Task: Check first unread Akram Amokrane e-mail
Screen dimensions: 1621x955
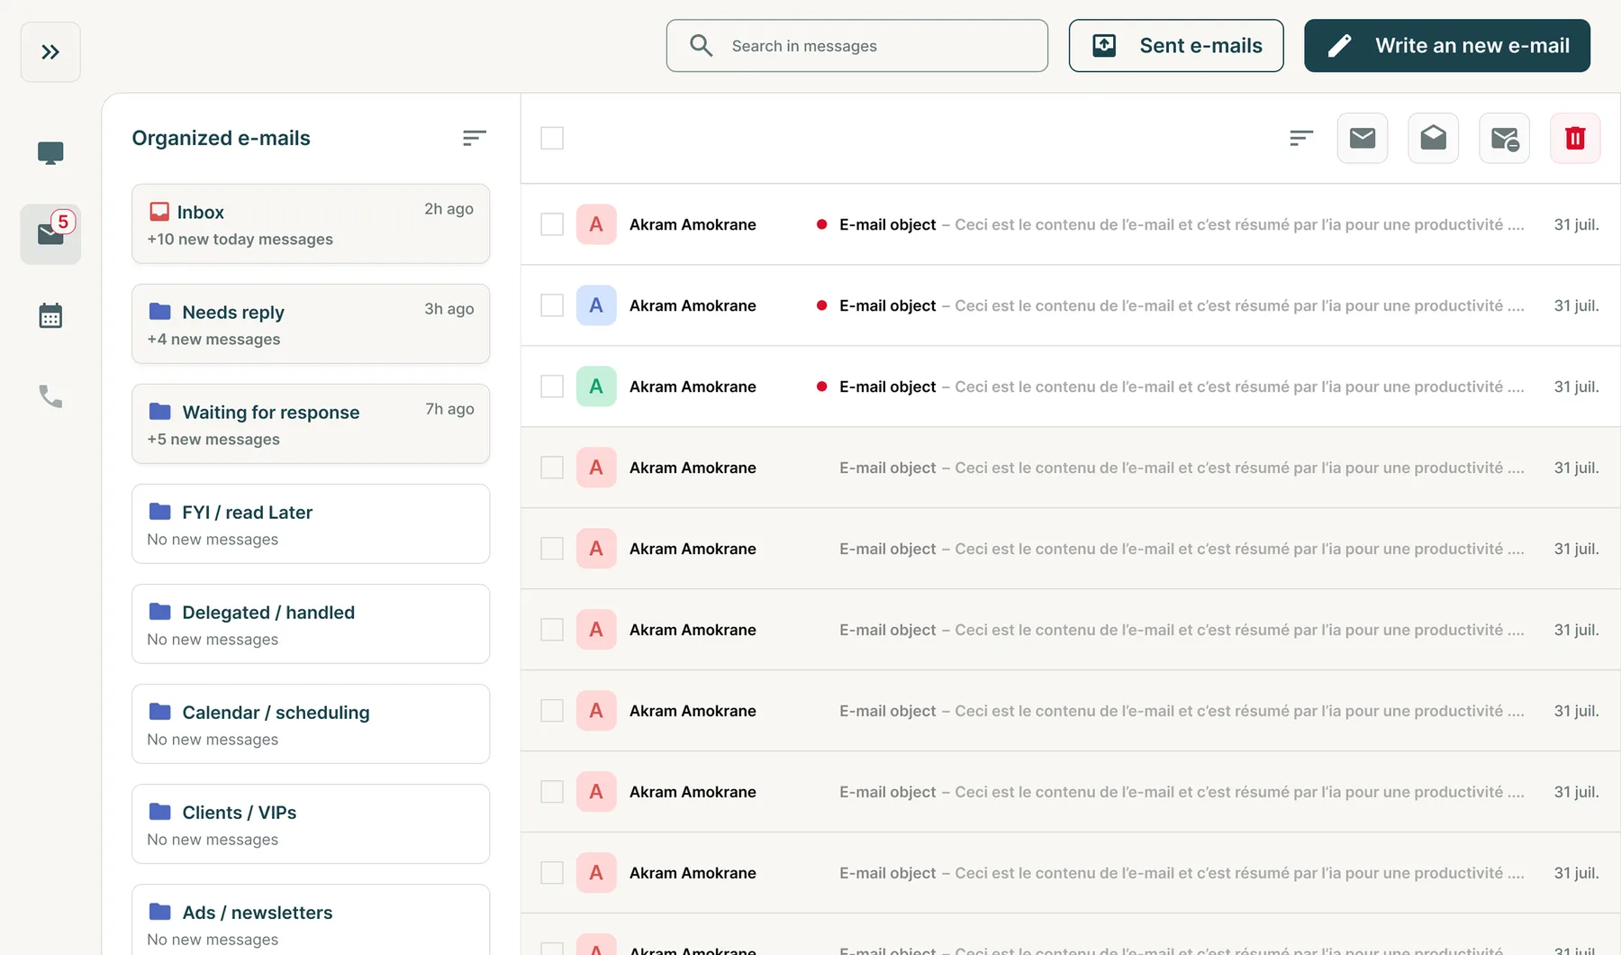Action: coord(552,224)
